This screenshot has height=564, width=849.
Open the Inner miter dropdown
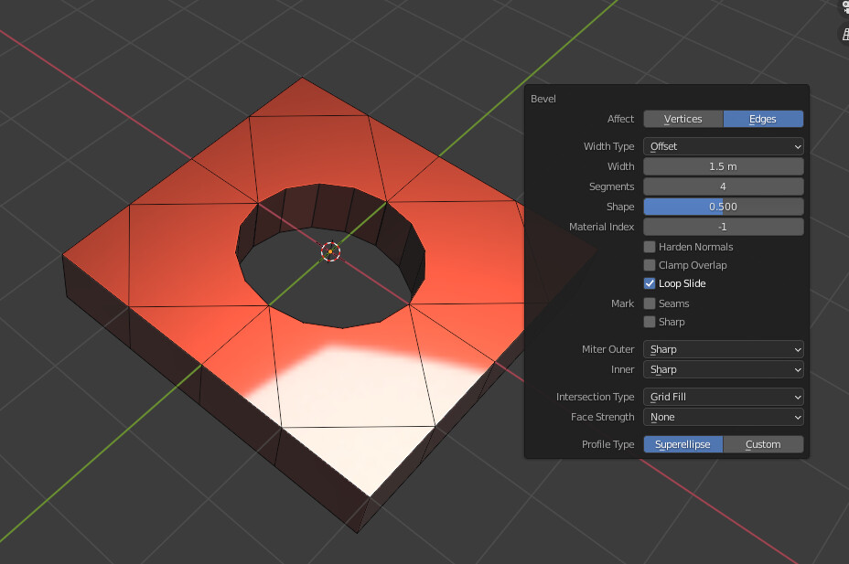click(x=723, y=369)
